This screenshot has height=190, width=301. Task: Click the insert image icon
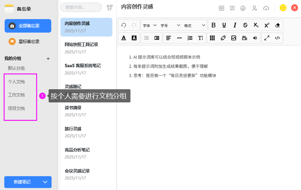234,38
